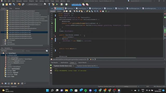This screenshot has width=166, height=93.
Task: Open the File menu
Action: click(x=5, y=1)
